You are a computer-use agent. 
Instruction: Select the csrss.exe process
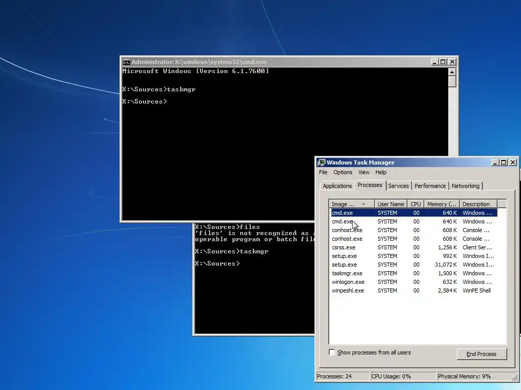point(414,247)
